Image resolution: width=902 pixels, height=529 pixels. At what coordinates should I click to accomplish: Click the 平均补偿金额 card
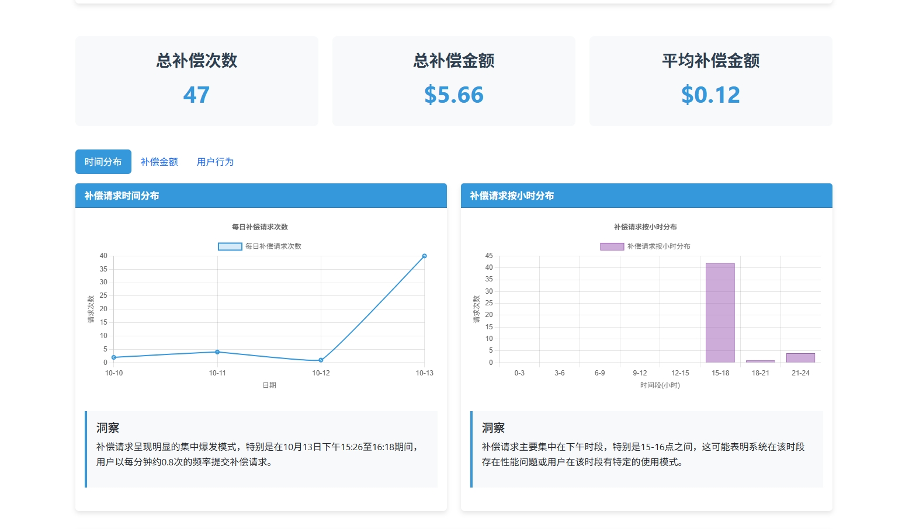[x=710, y=81]
